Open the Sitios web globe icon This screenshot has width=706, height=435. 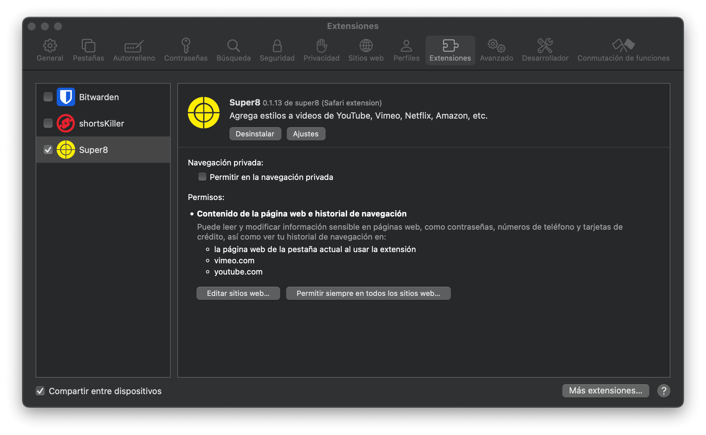tap(366, 46)
